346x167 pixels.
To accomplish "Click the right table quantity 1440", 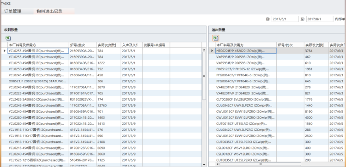I will 316,105.
